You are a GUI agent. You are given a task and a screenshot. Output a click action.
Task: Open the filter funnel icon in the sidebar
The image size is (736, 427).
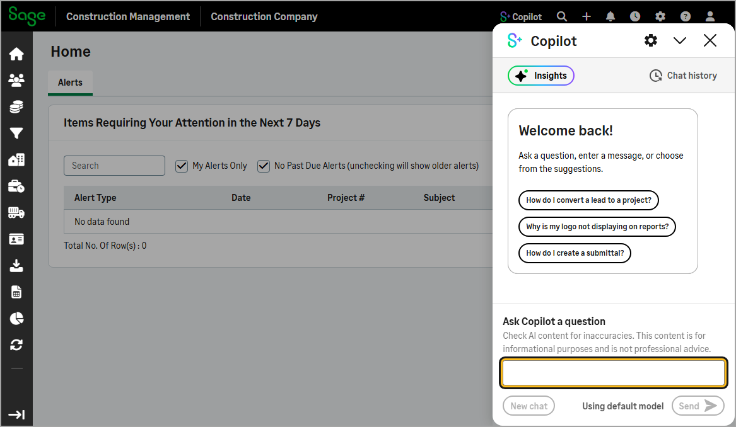(17, 133)
